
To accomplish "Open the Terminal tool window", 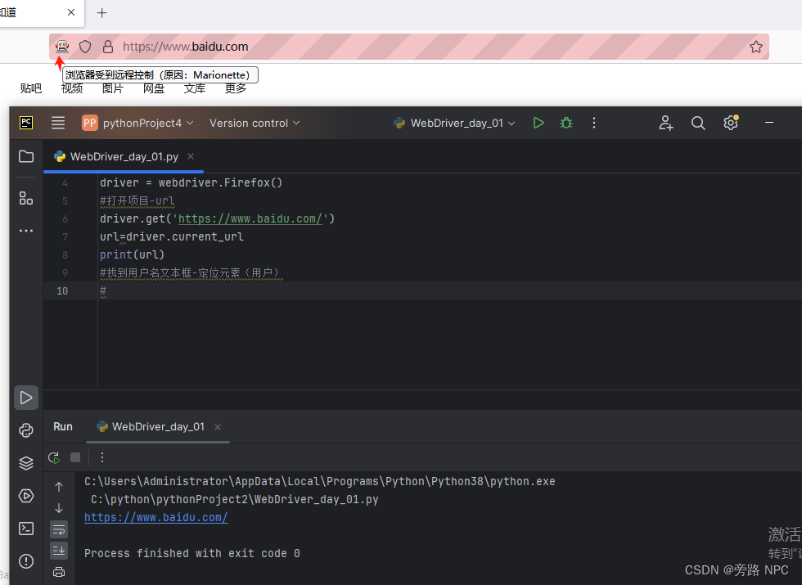I will 25,528.
